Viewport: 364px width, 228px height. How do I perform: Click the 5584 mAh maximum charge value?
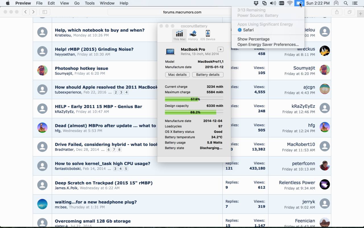tap(215, 92)
